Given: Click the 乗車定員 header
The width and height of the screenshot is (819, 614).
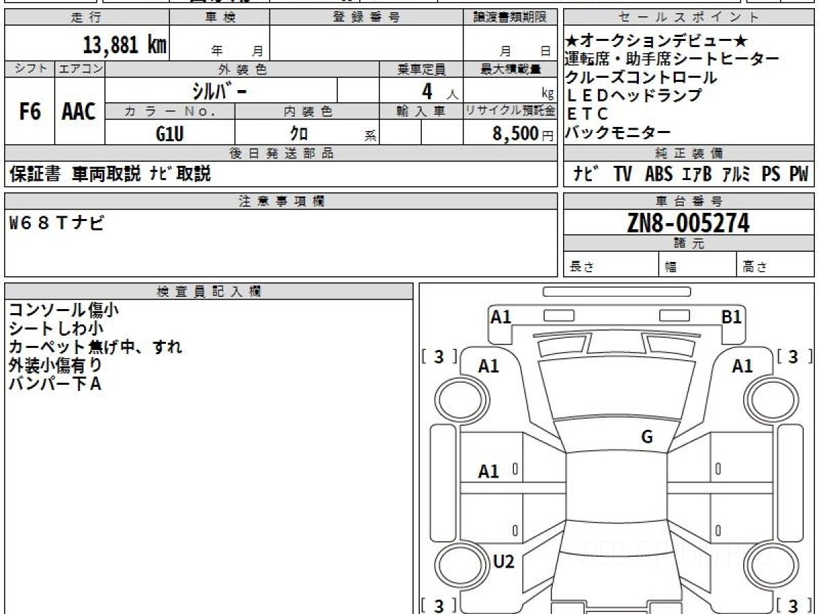Looking at the screenshot, I should (421, 70).
